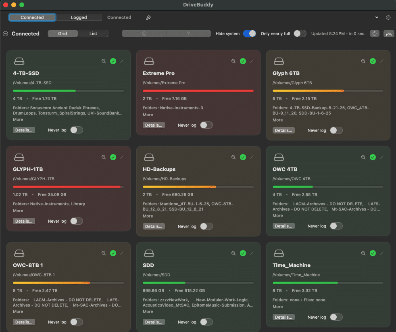Select the List view tab

93,33
